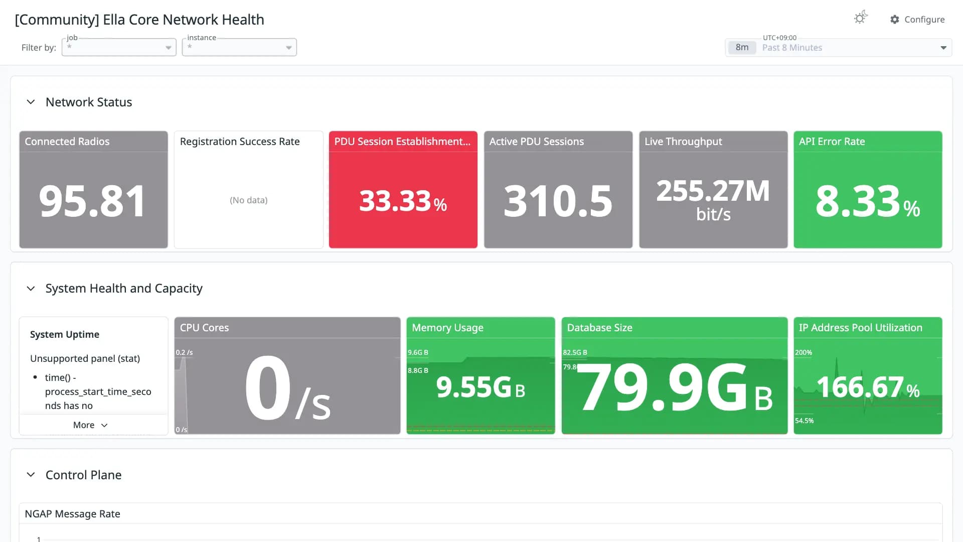Collapse the System Health and Capacity section
The height and width of the screenshot is (542, 963).
point(31,289)
